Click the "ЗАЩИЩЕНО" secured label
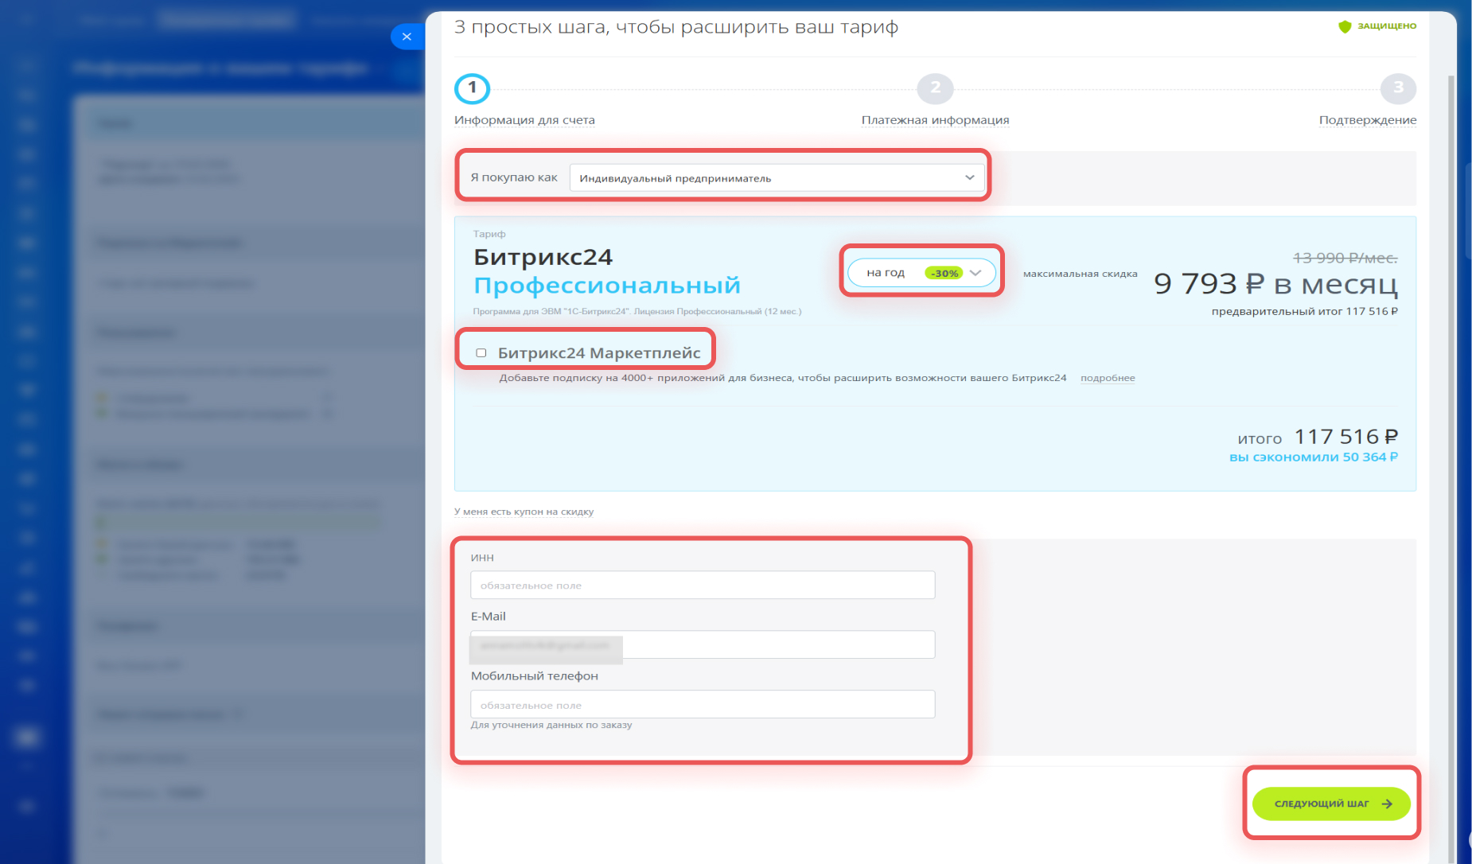This screenshot has width=1472, height=864. pos(1387,26)
